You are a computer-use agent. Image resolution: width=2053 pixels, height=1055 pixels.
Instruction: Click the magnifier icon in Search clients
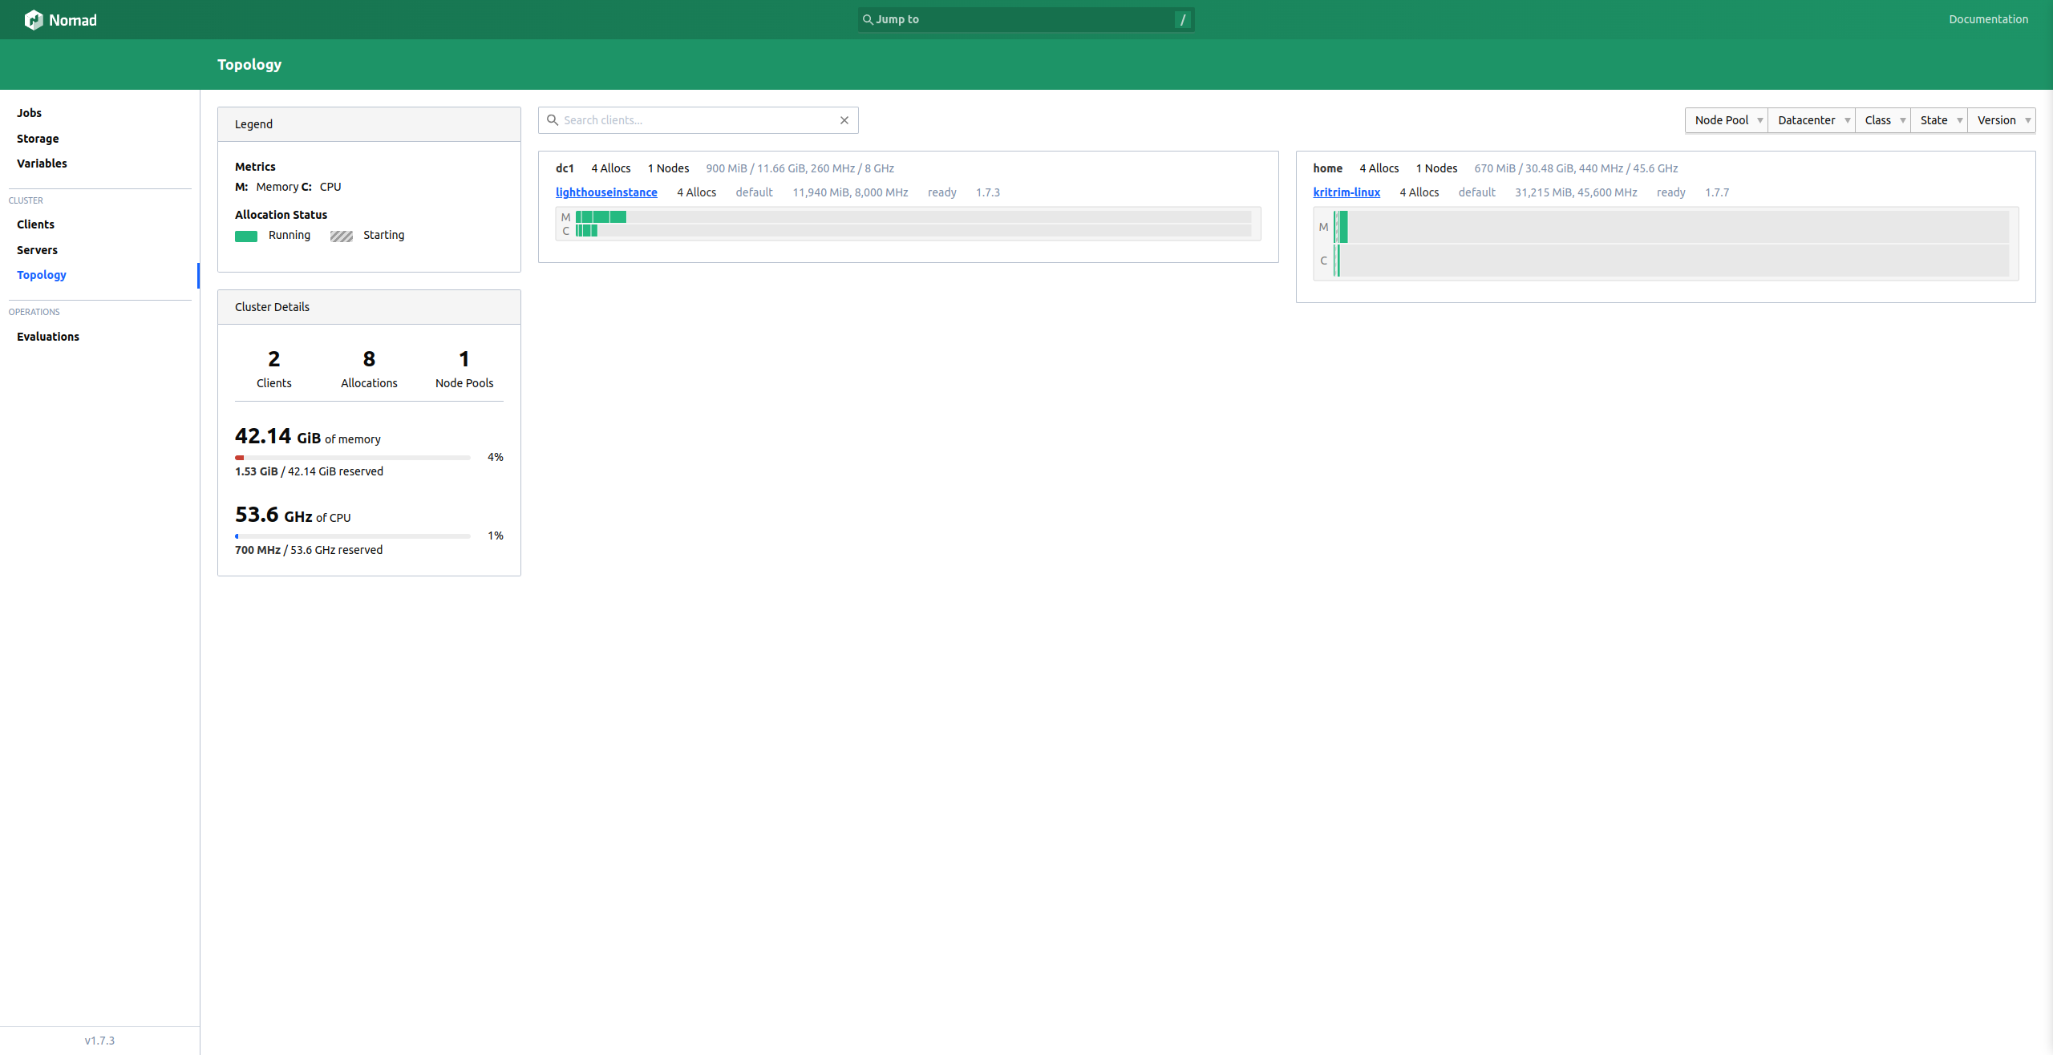click(x=553, y=120)
